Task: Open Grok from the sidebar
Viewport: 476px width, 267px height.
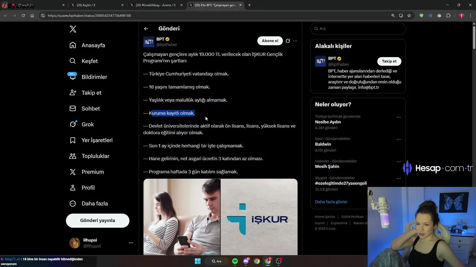Action: click(81, 124)
